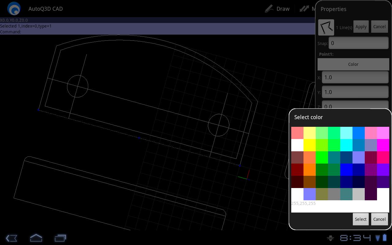The height and width of the screenshot is (245, 392).
Task: Tap the Android home icon
Action: (x=36, y=238)
